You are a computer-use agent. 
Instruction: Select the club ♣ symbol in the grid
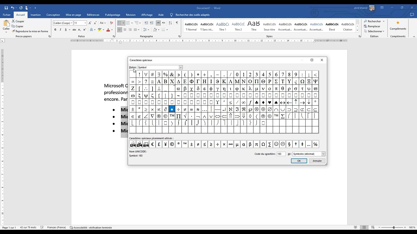coord(257,102)
